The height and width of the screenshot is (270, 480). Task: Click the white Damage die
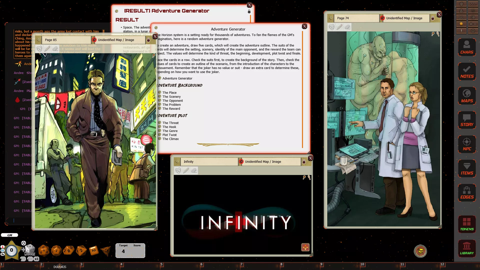pyautogui.click(x=30, y=250)
